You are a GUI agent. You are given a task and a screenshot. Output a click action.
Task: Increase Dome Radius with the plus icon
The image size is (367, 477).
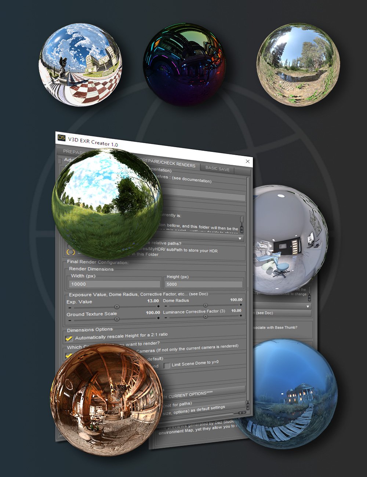click(x=241, y=305)
